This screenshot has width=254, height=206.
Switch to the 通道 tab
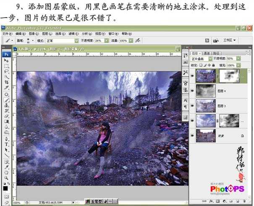tap(207, 53)
